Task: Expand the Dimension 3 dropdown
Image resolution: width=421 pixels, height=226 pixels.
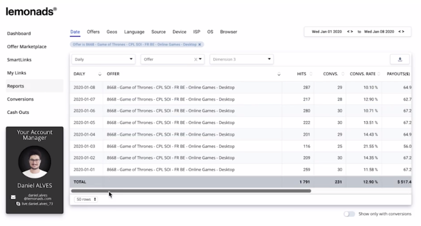Action: click(x=241, y=59)
